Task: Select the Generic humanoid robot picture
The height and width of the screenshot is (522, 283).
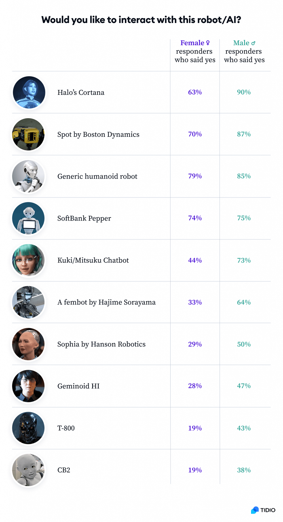Action: point(28,176)
